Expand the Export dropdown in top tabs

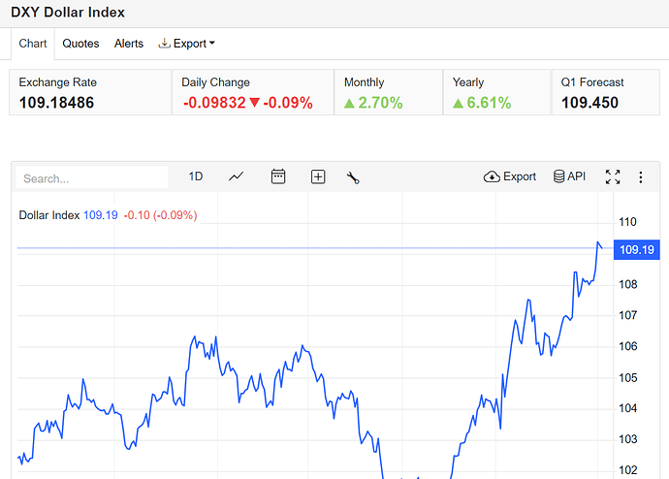186,44
